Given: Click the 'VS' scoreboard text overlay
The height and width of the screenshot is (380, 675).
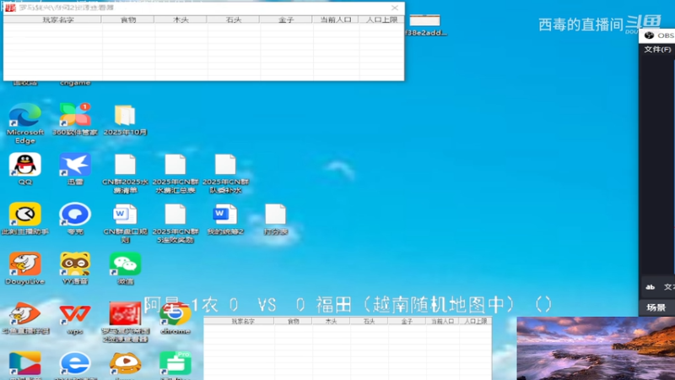Looking at the screenshot, I should [x=267, y=305].
